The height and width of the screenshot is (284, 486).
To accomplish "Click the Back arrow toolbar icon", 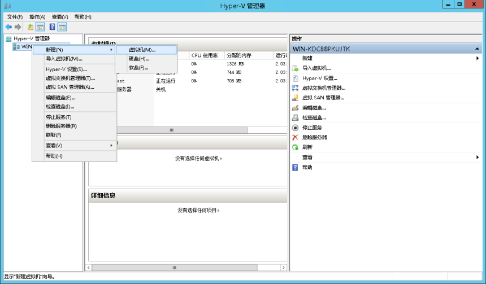I will tap(8, 27).
